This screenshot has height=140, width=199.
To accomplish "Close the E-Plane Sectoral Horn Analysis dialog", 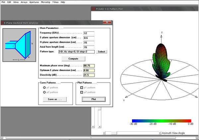I will click(107, 22).
